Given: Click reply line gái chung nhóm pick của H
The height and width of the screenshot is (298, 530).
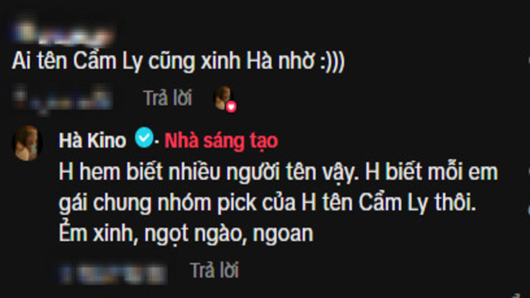Looking at the screenshot, I should pos(268,203).
